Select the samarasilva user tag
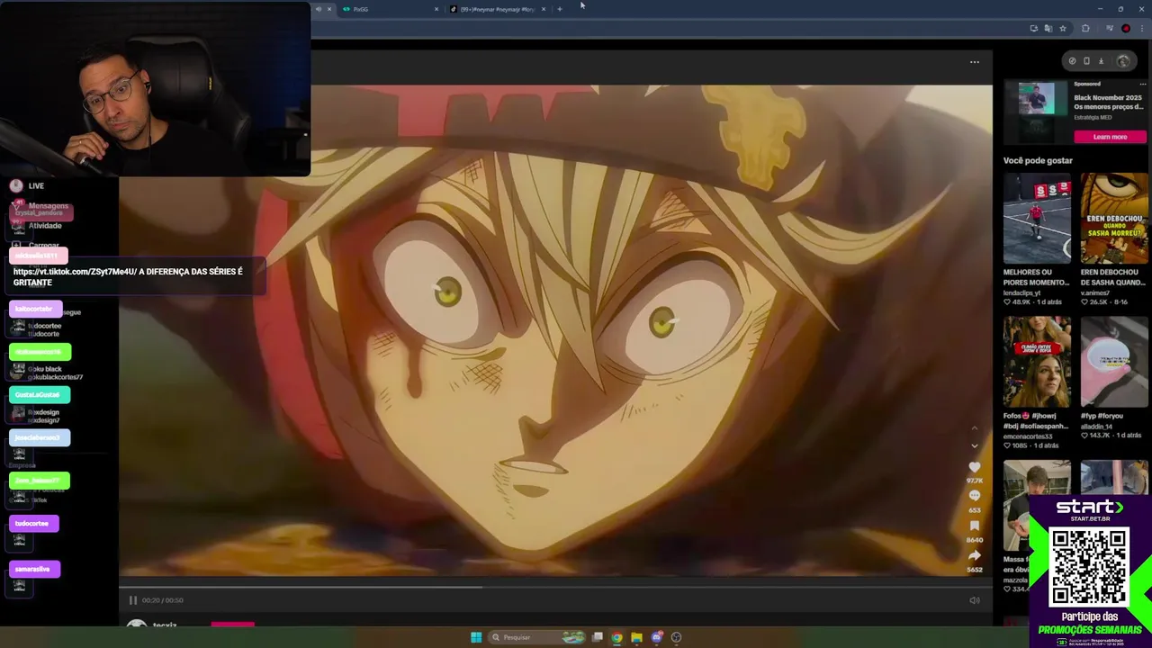 pos(34,569)
